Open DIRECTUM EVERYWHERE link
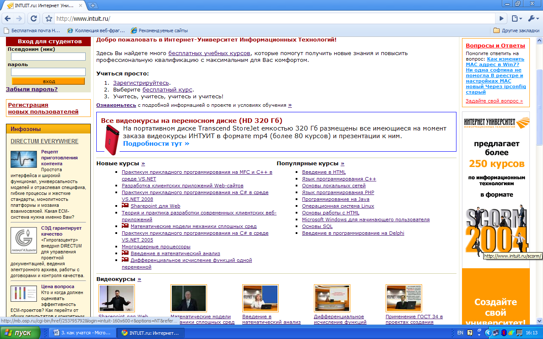This screenshot has height=339, width=543. point(45,141)
